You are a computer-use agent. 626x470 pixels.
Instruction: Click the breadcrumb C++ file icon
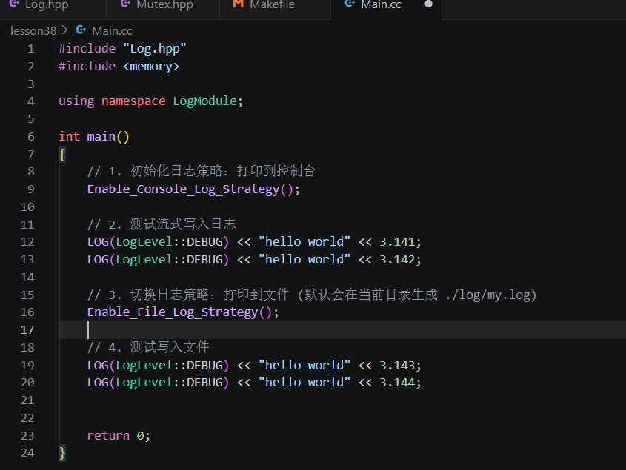(x=81, y=30)
